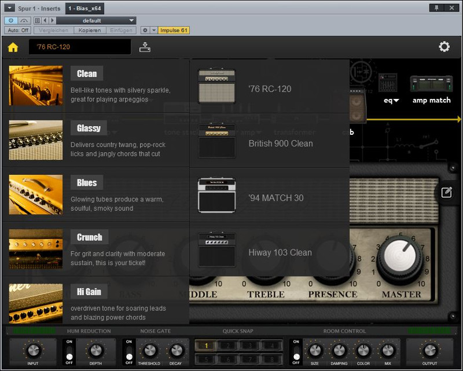Screen dimensions: 463x371
Task: Switch to Spur 1 - Inserts tab
Action: [x=39, y=8]
